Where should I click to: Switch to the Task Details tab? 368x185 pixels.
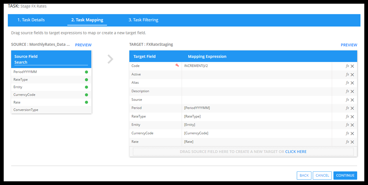pos(31,20)
